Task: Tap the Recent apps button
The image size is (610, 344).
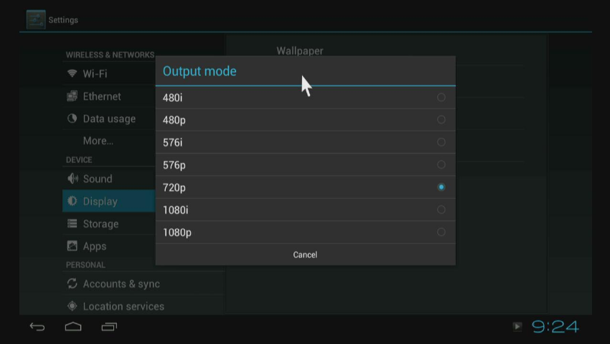Action: click(x=109, y=327)
